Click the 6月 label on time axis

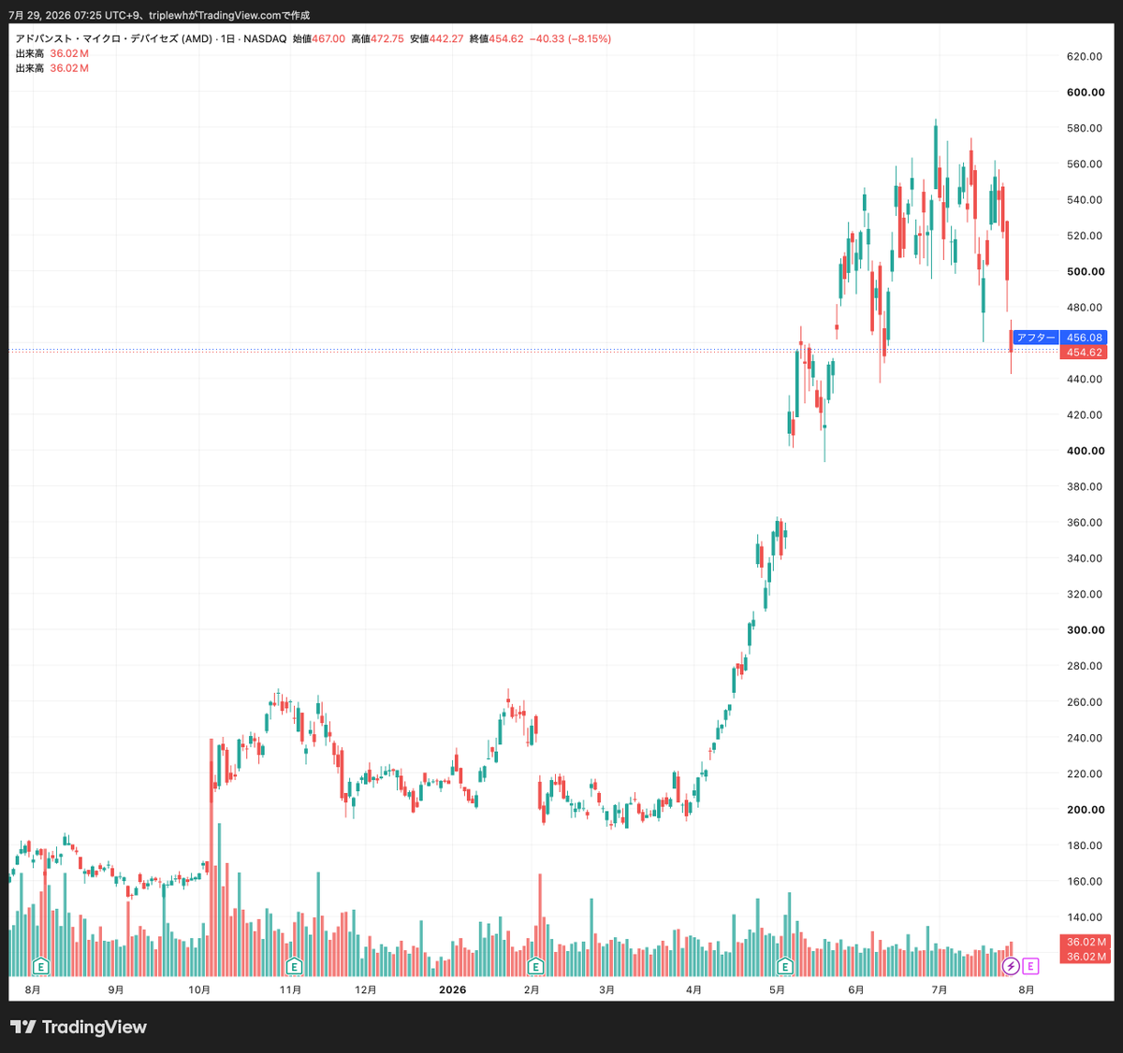[856, 989]
